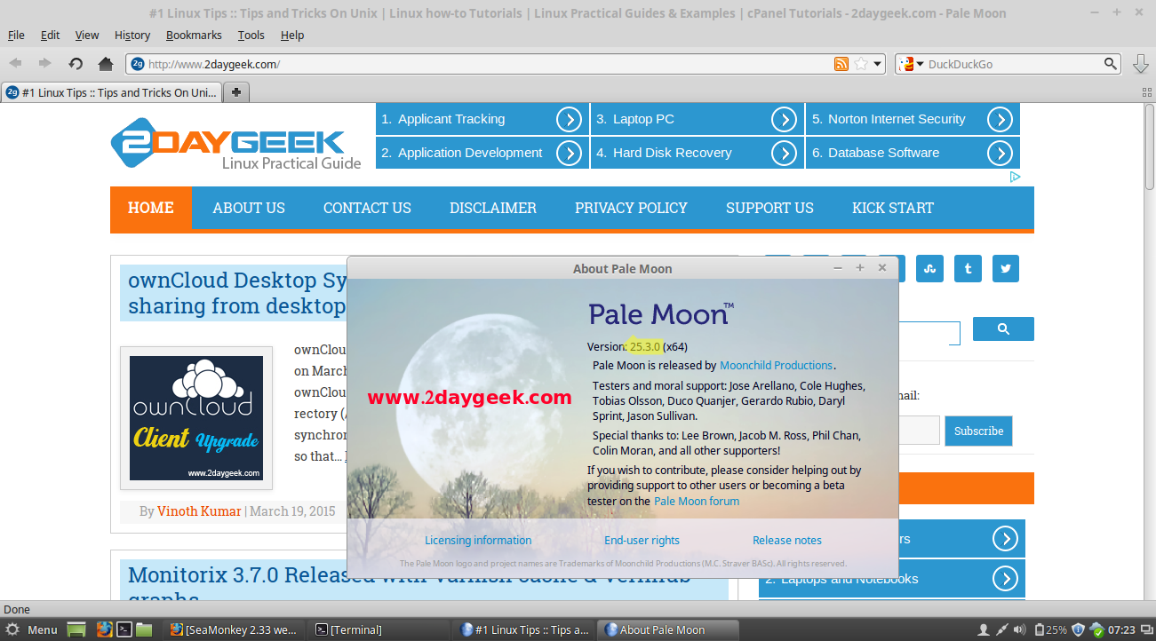Expand the DuckDuckGo search engine selector

[x=911, y=64]
